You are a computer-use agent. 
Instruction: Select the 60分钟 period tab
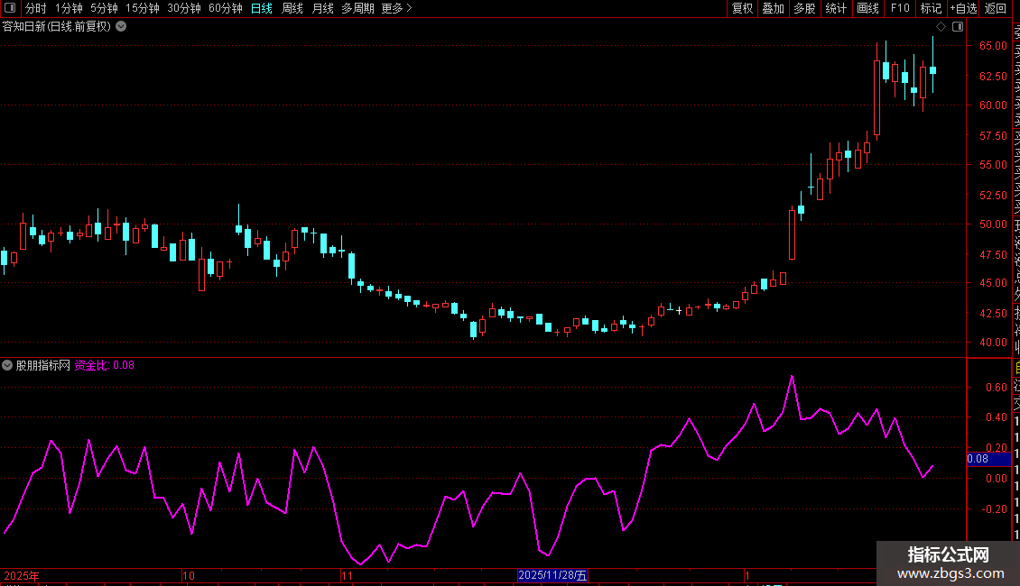coord(225,8)
